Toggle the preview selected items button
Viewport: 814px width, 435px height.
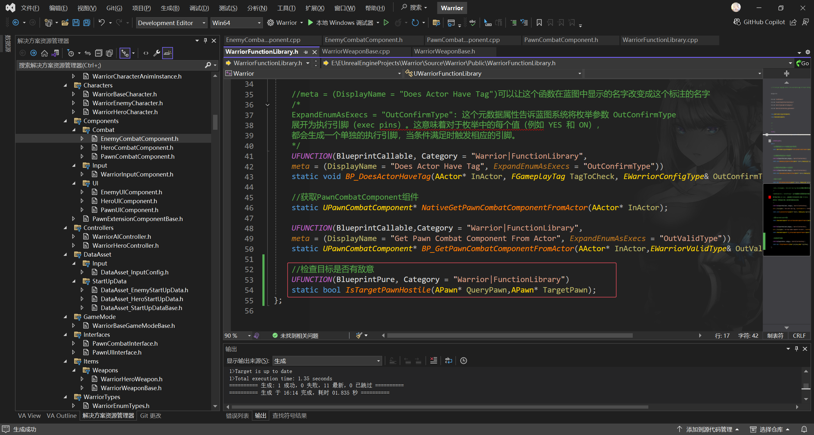point(167,53)
